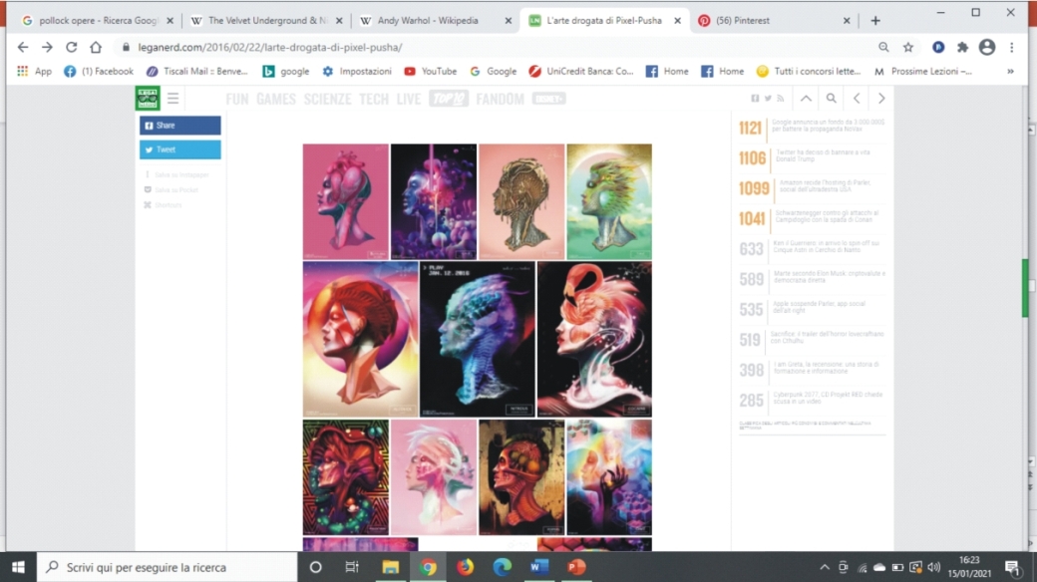Switch to the pollock opere Google tab
This screenshot has width=1037, height=582.
tap(98, 21)
